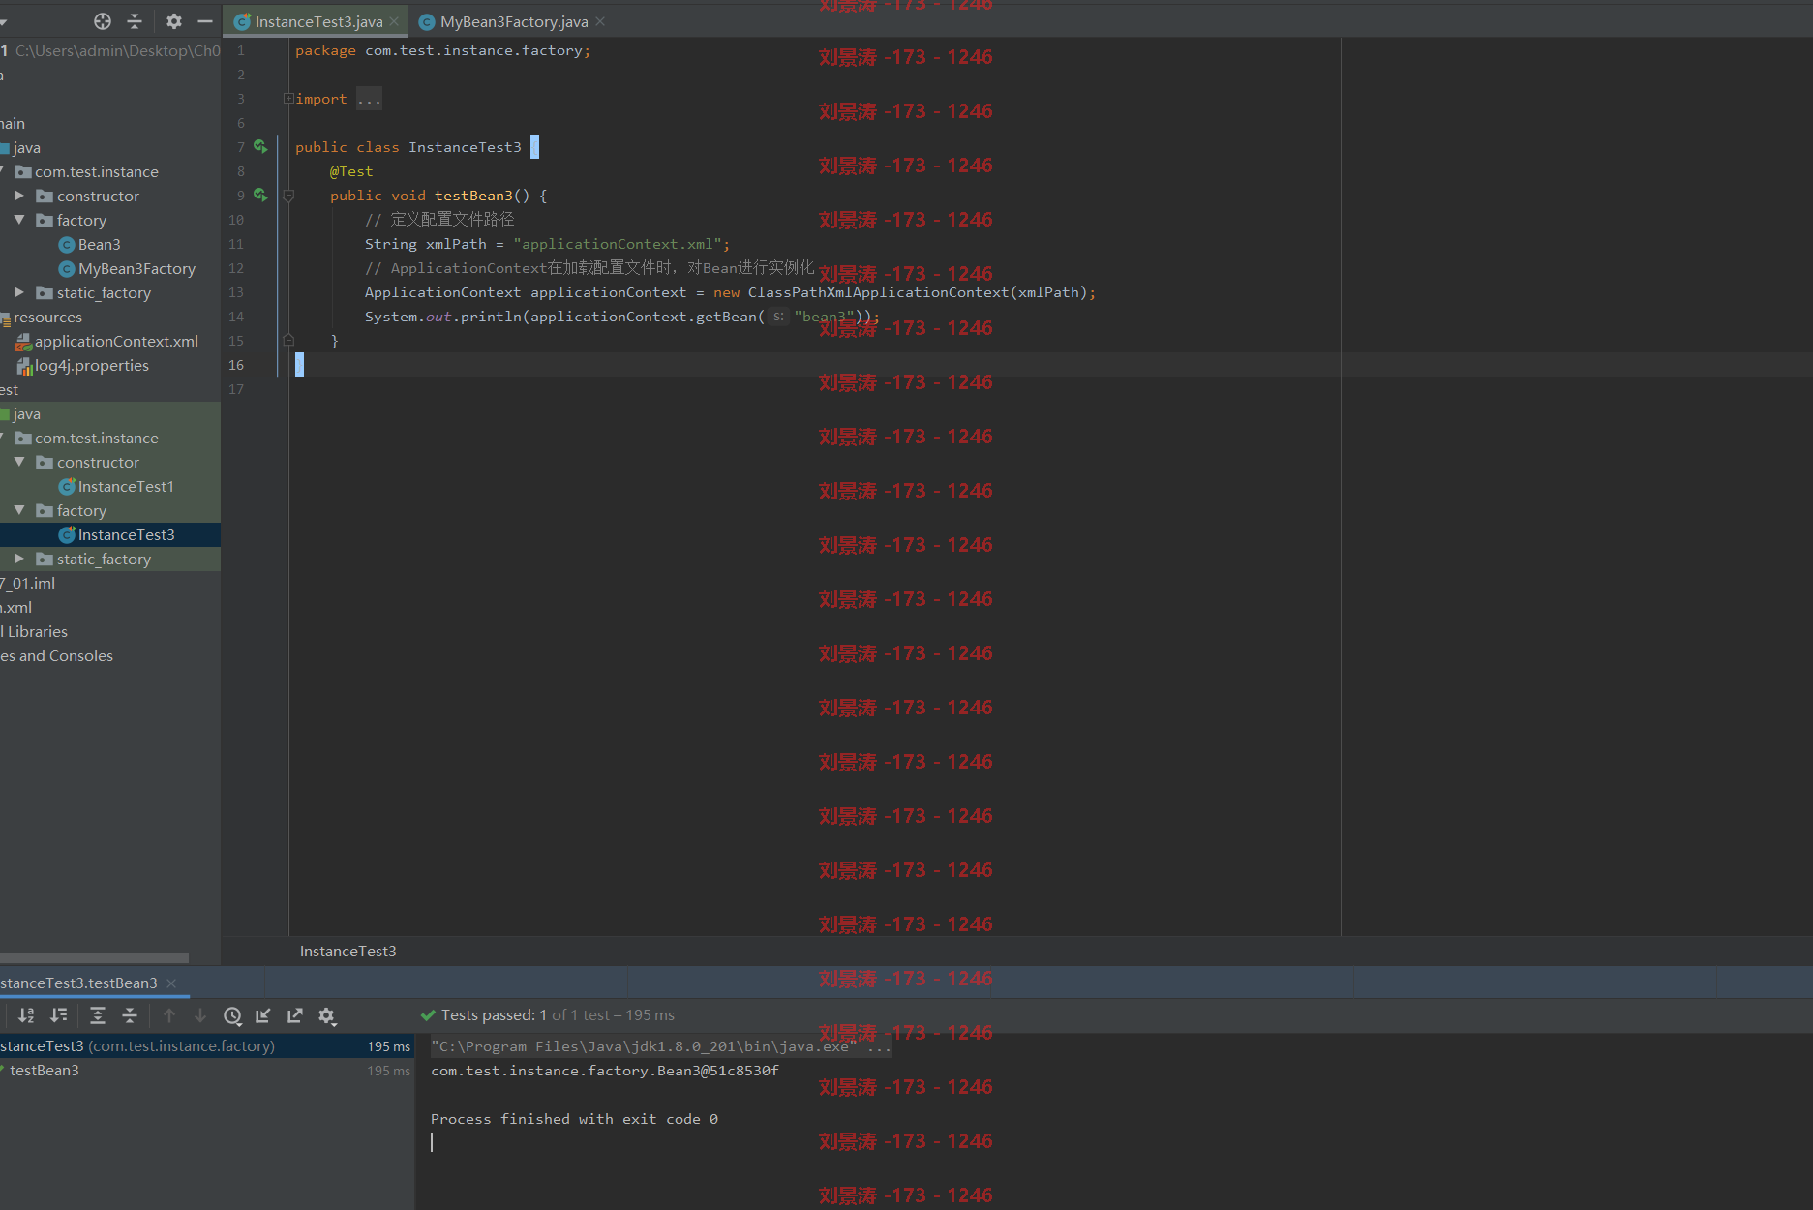Click Bean3@51c8530f console output line
1813x1210 pixels.
605,1071
